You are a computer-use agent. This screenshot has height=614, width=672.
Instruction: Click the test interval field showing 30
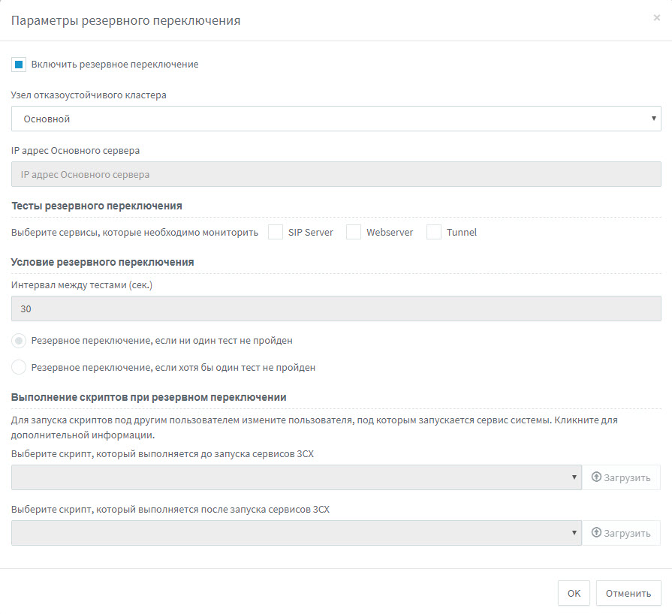point(336,309)
